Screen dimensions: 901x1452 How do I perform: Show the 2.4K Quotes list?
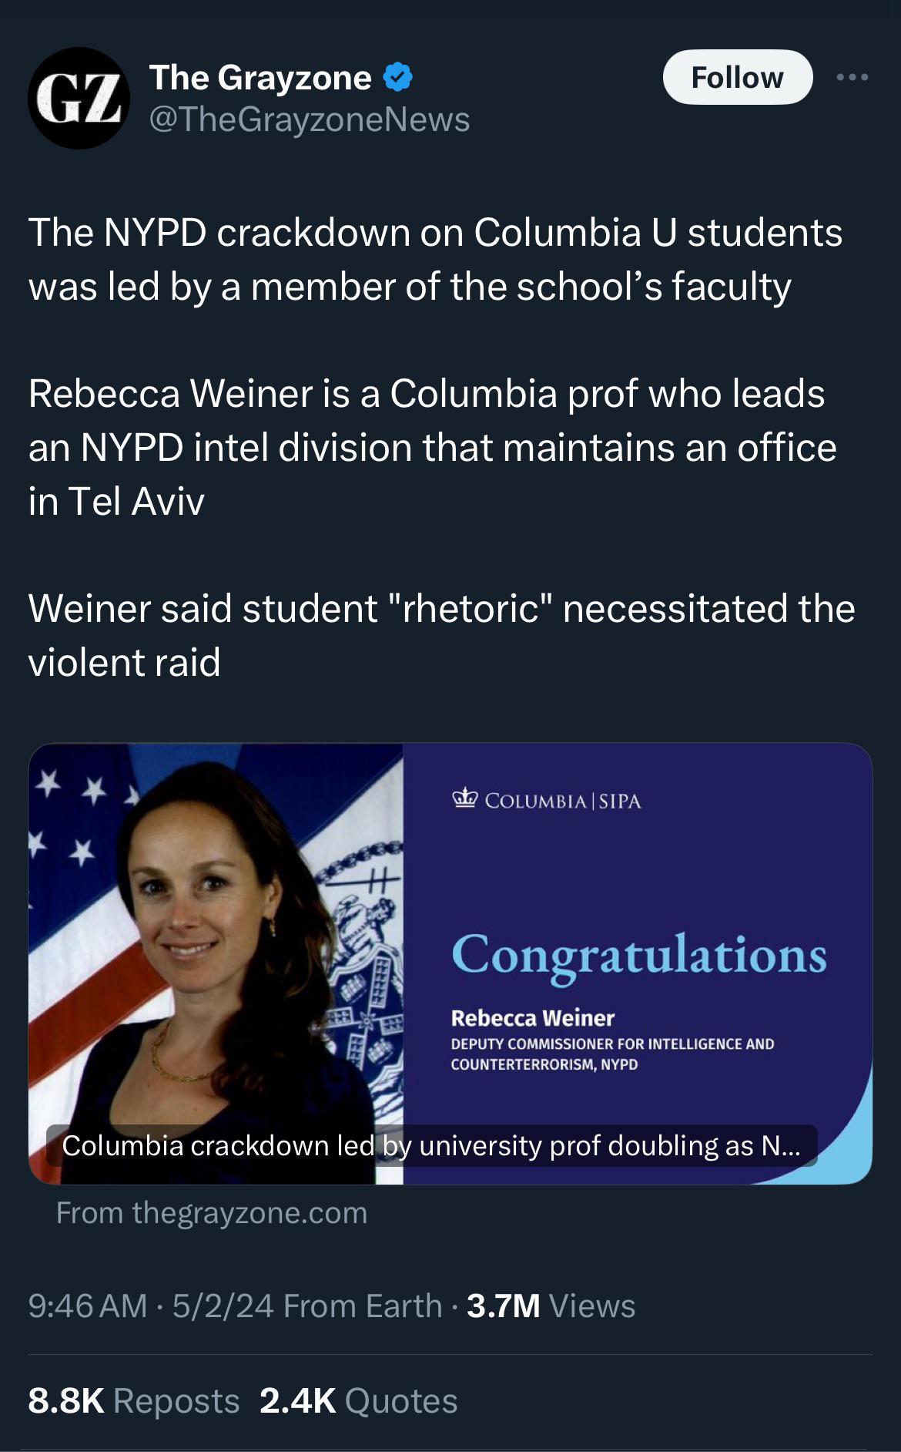[359, 1401]
